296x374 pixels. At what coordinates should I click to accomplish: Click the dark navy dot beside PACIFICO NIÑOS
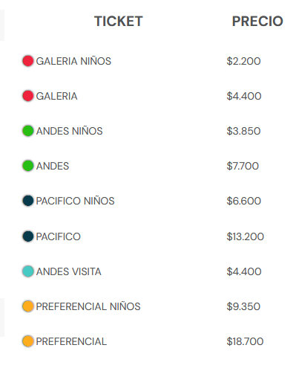(x=28, y=201)
